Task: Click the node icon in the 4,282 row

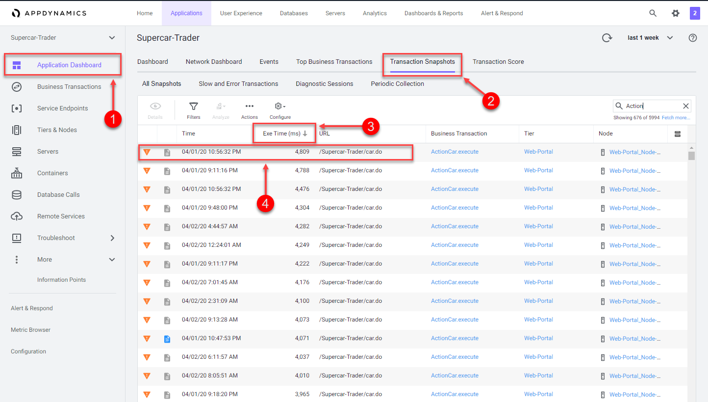Action: (x=603, y=227)
